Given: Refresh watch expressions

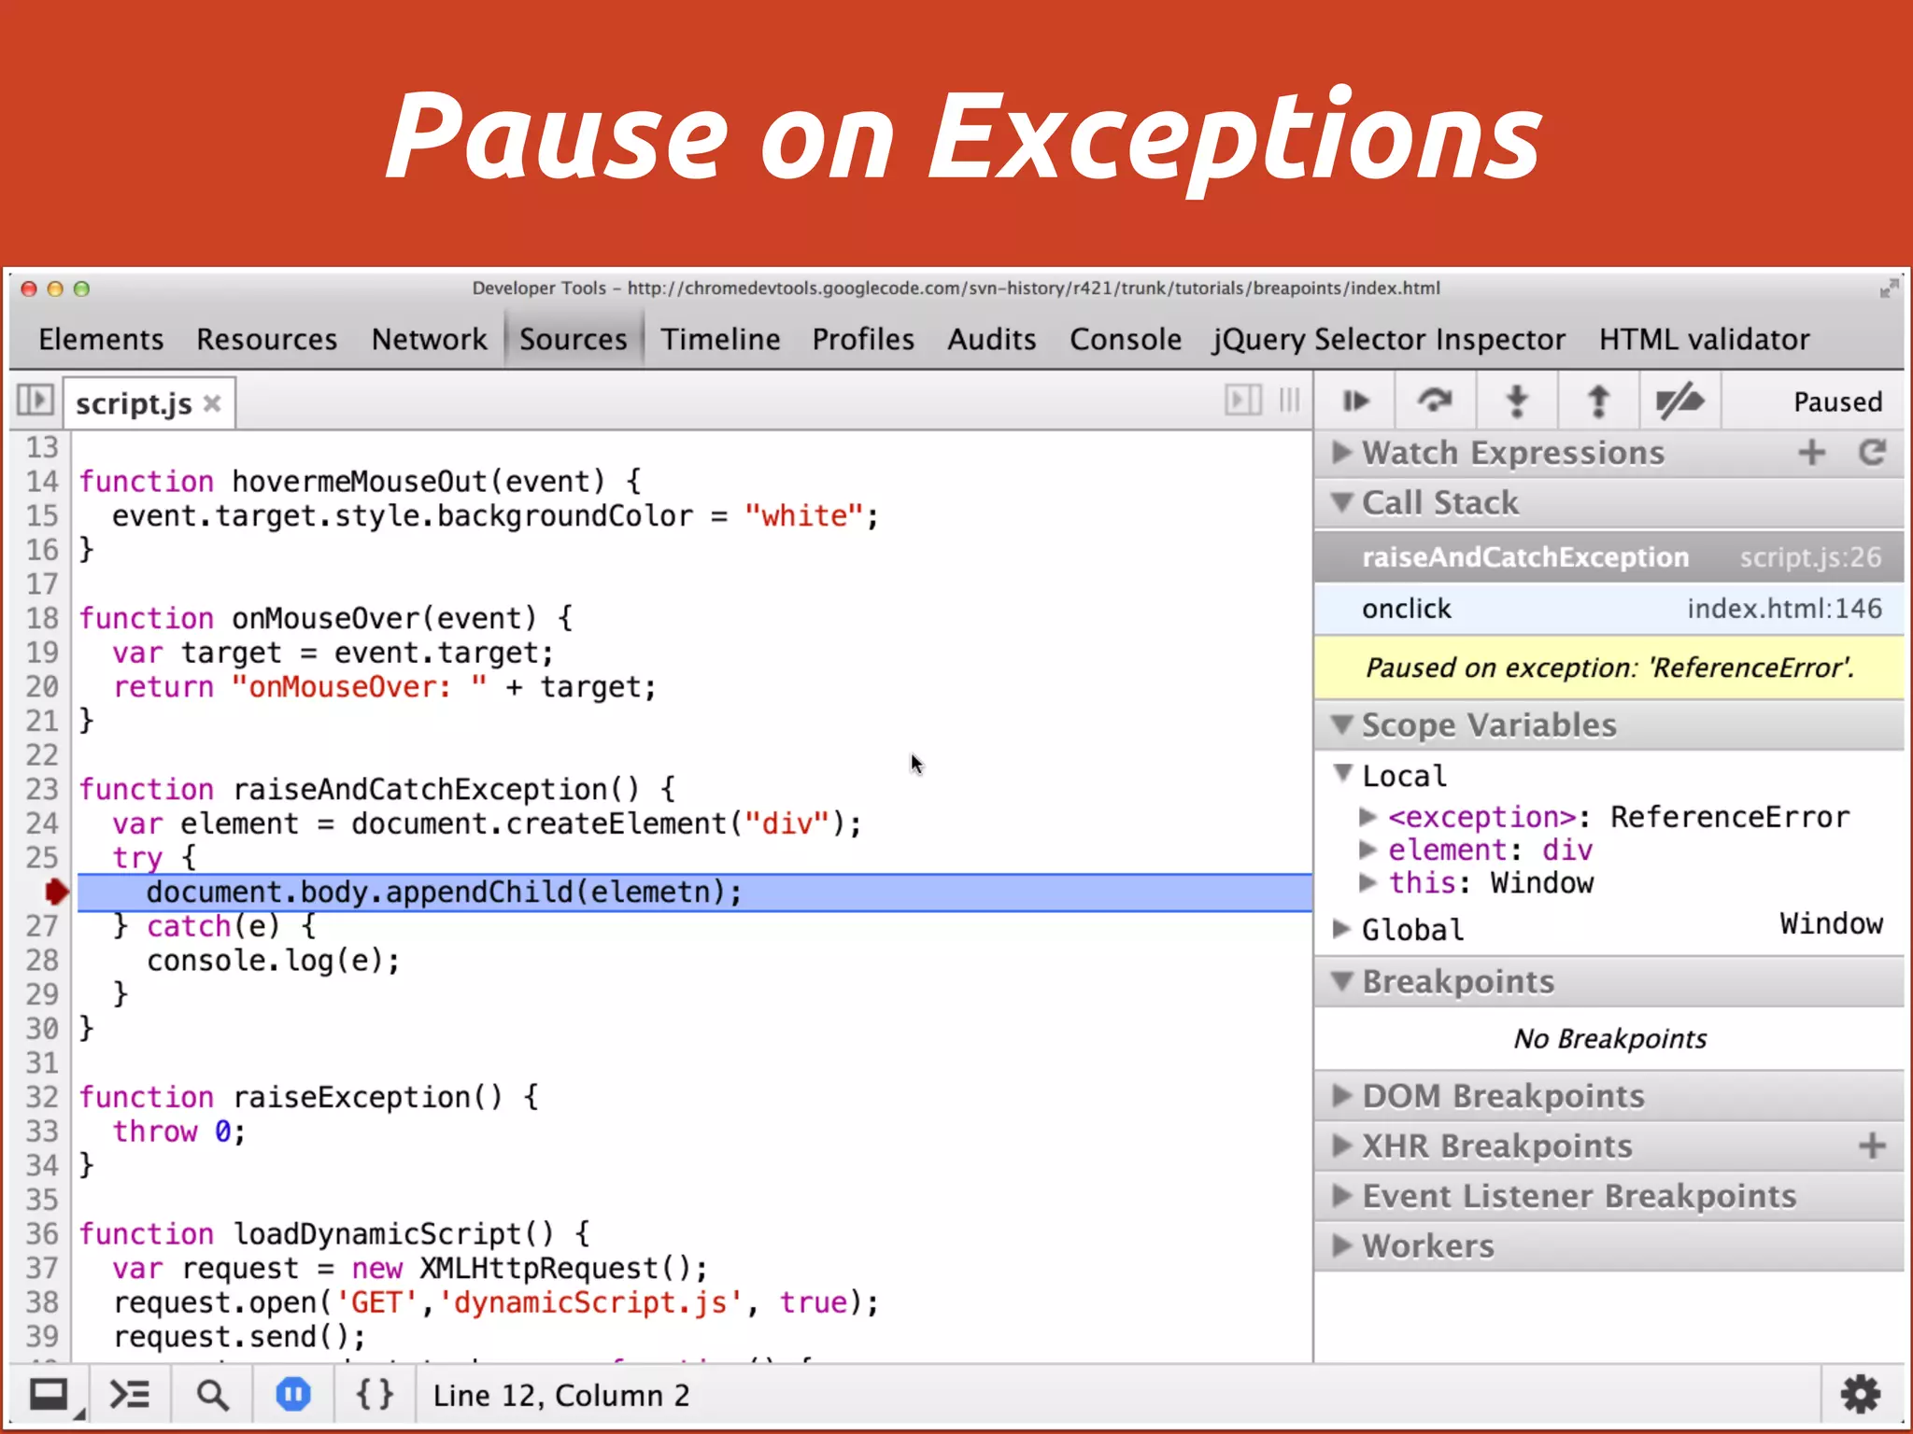Looking at the screenshot, I should (1872, 453).
